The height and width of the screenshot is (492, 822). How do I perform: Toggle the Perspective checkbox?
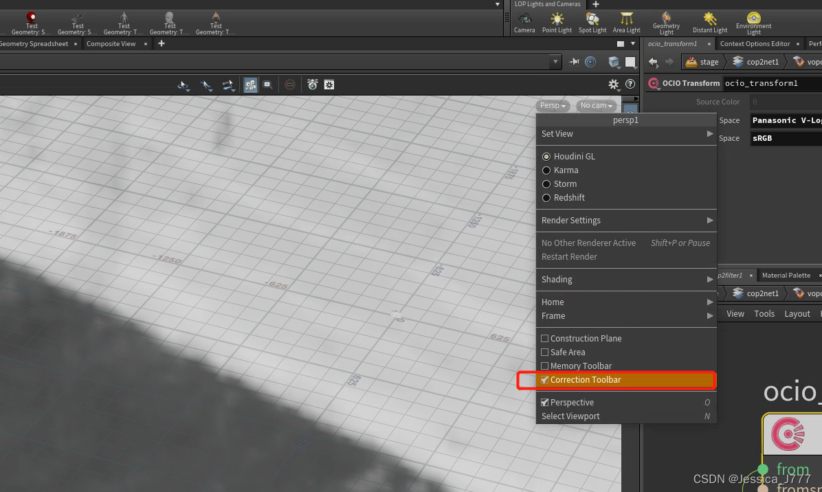(545, 403)
